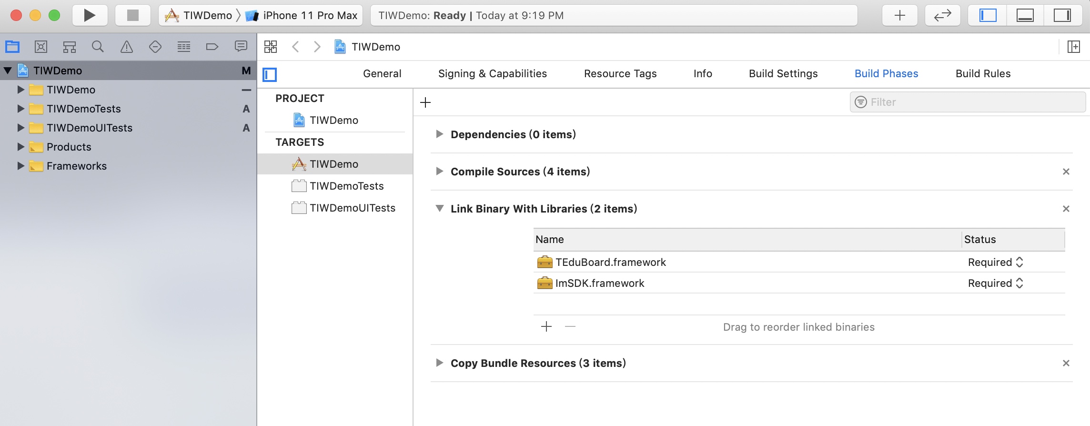Choose iPhone 11 Pro Max destination
The image size is (1090, 426).
coord(301,15)
